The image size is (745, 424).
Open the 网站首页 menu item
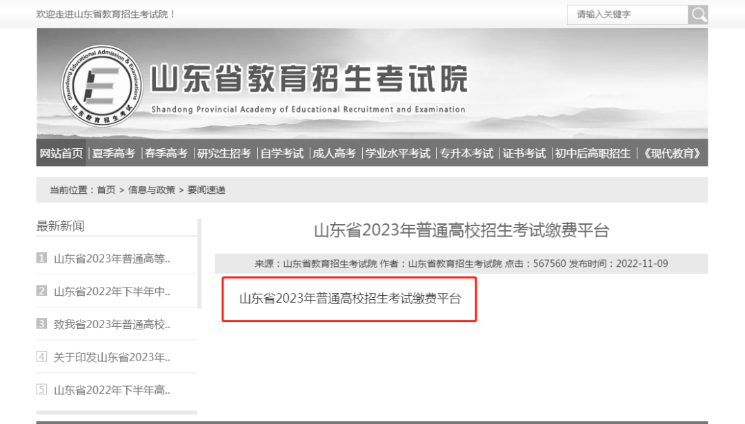61,153
